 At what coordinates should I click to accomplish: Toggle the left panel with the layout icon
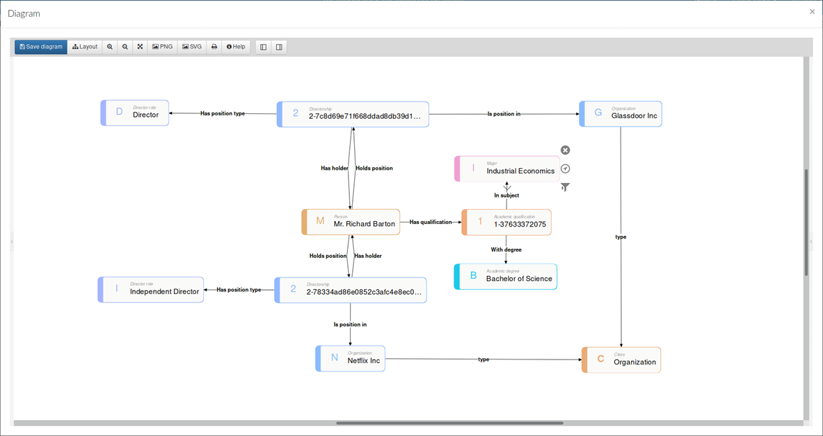(264, 47)
